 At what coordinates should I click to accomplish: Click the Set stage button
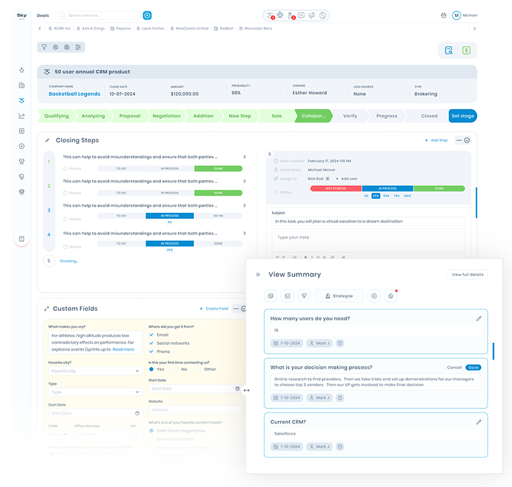click(462, 116)
